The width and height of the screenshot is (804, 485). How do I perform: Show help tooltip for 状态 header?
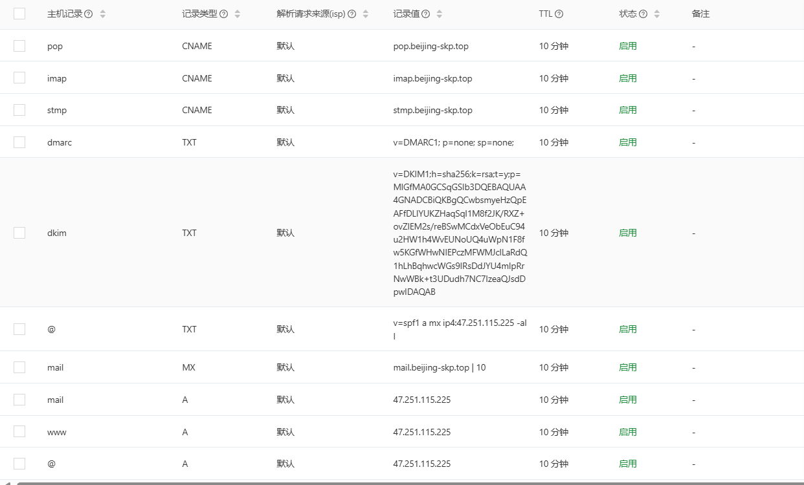pos(643,14)
